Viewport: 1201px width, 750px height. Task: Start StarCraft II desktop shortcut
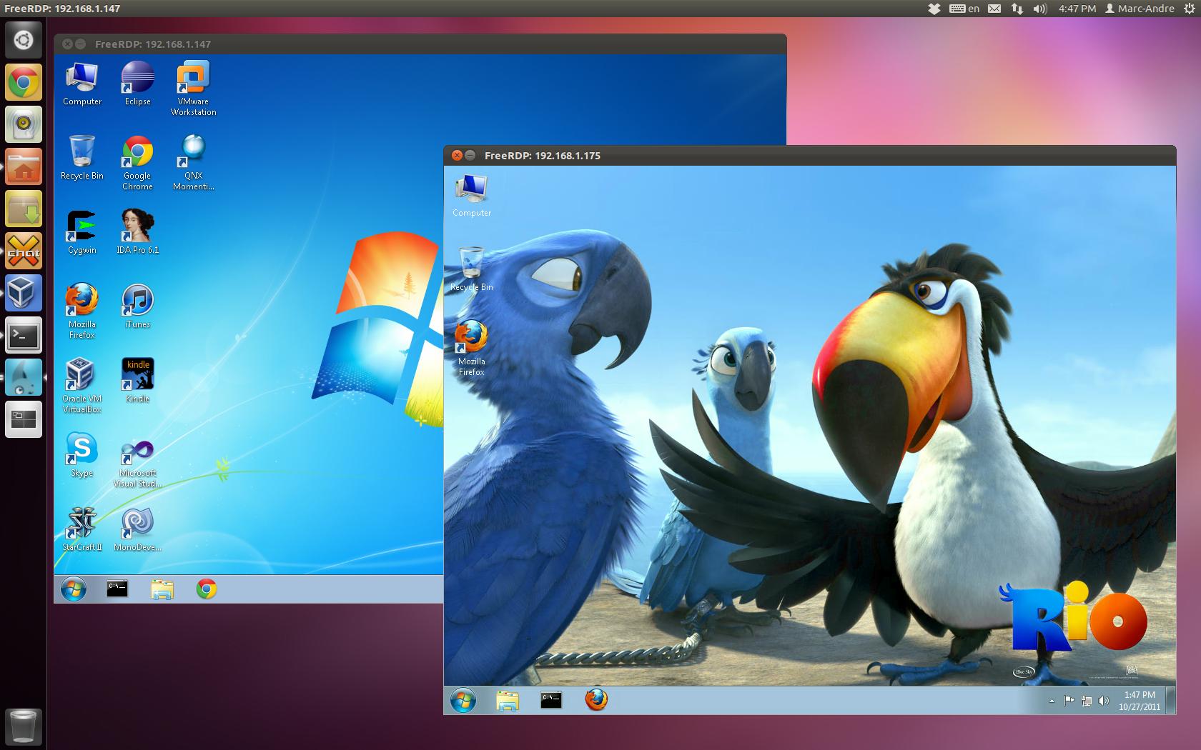81,521
